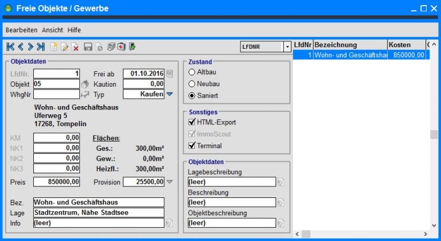
Task: Go to the next record
Action: point(30,46)
